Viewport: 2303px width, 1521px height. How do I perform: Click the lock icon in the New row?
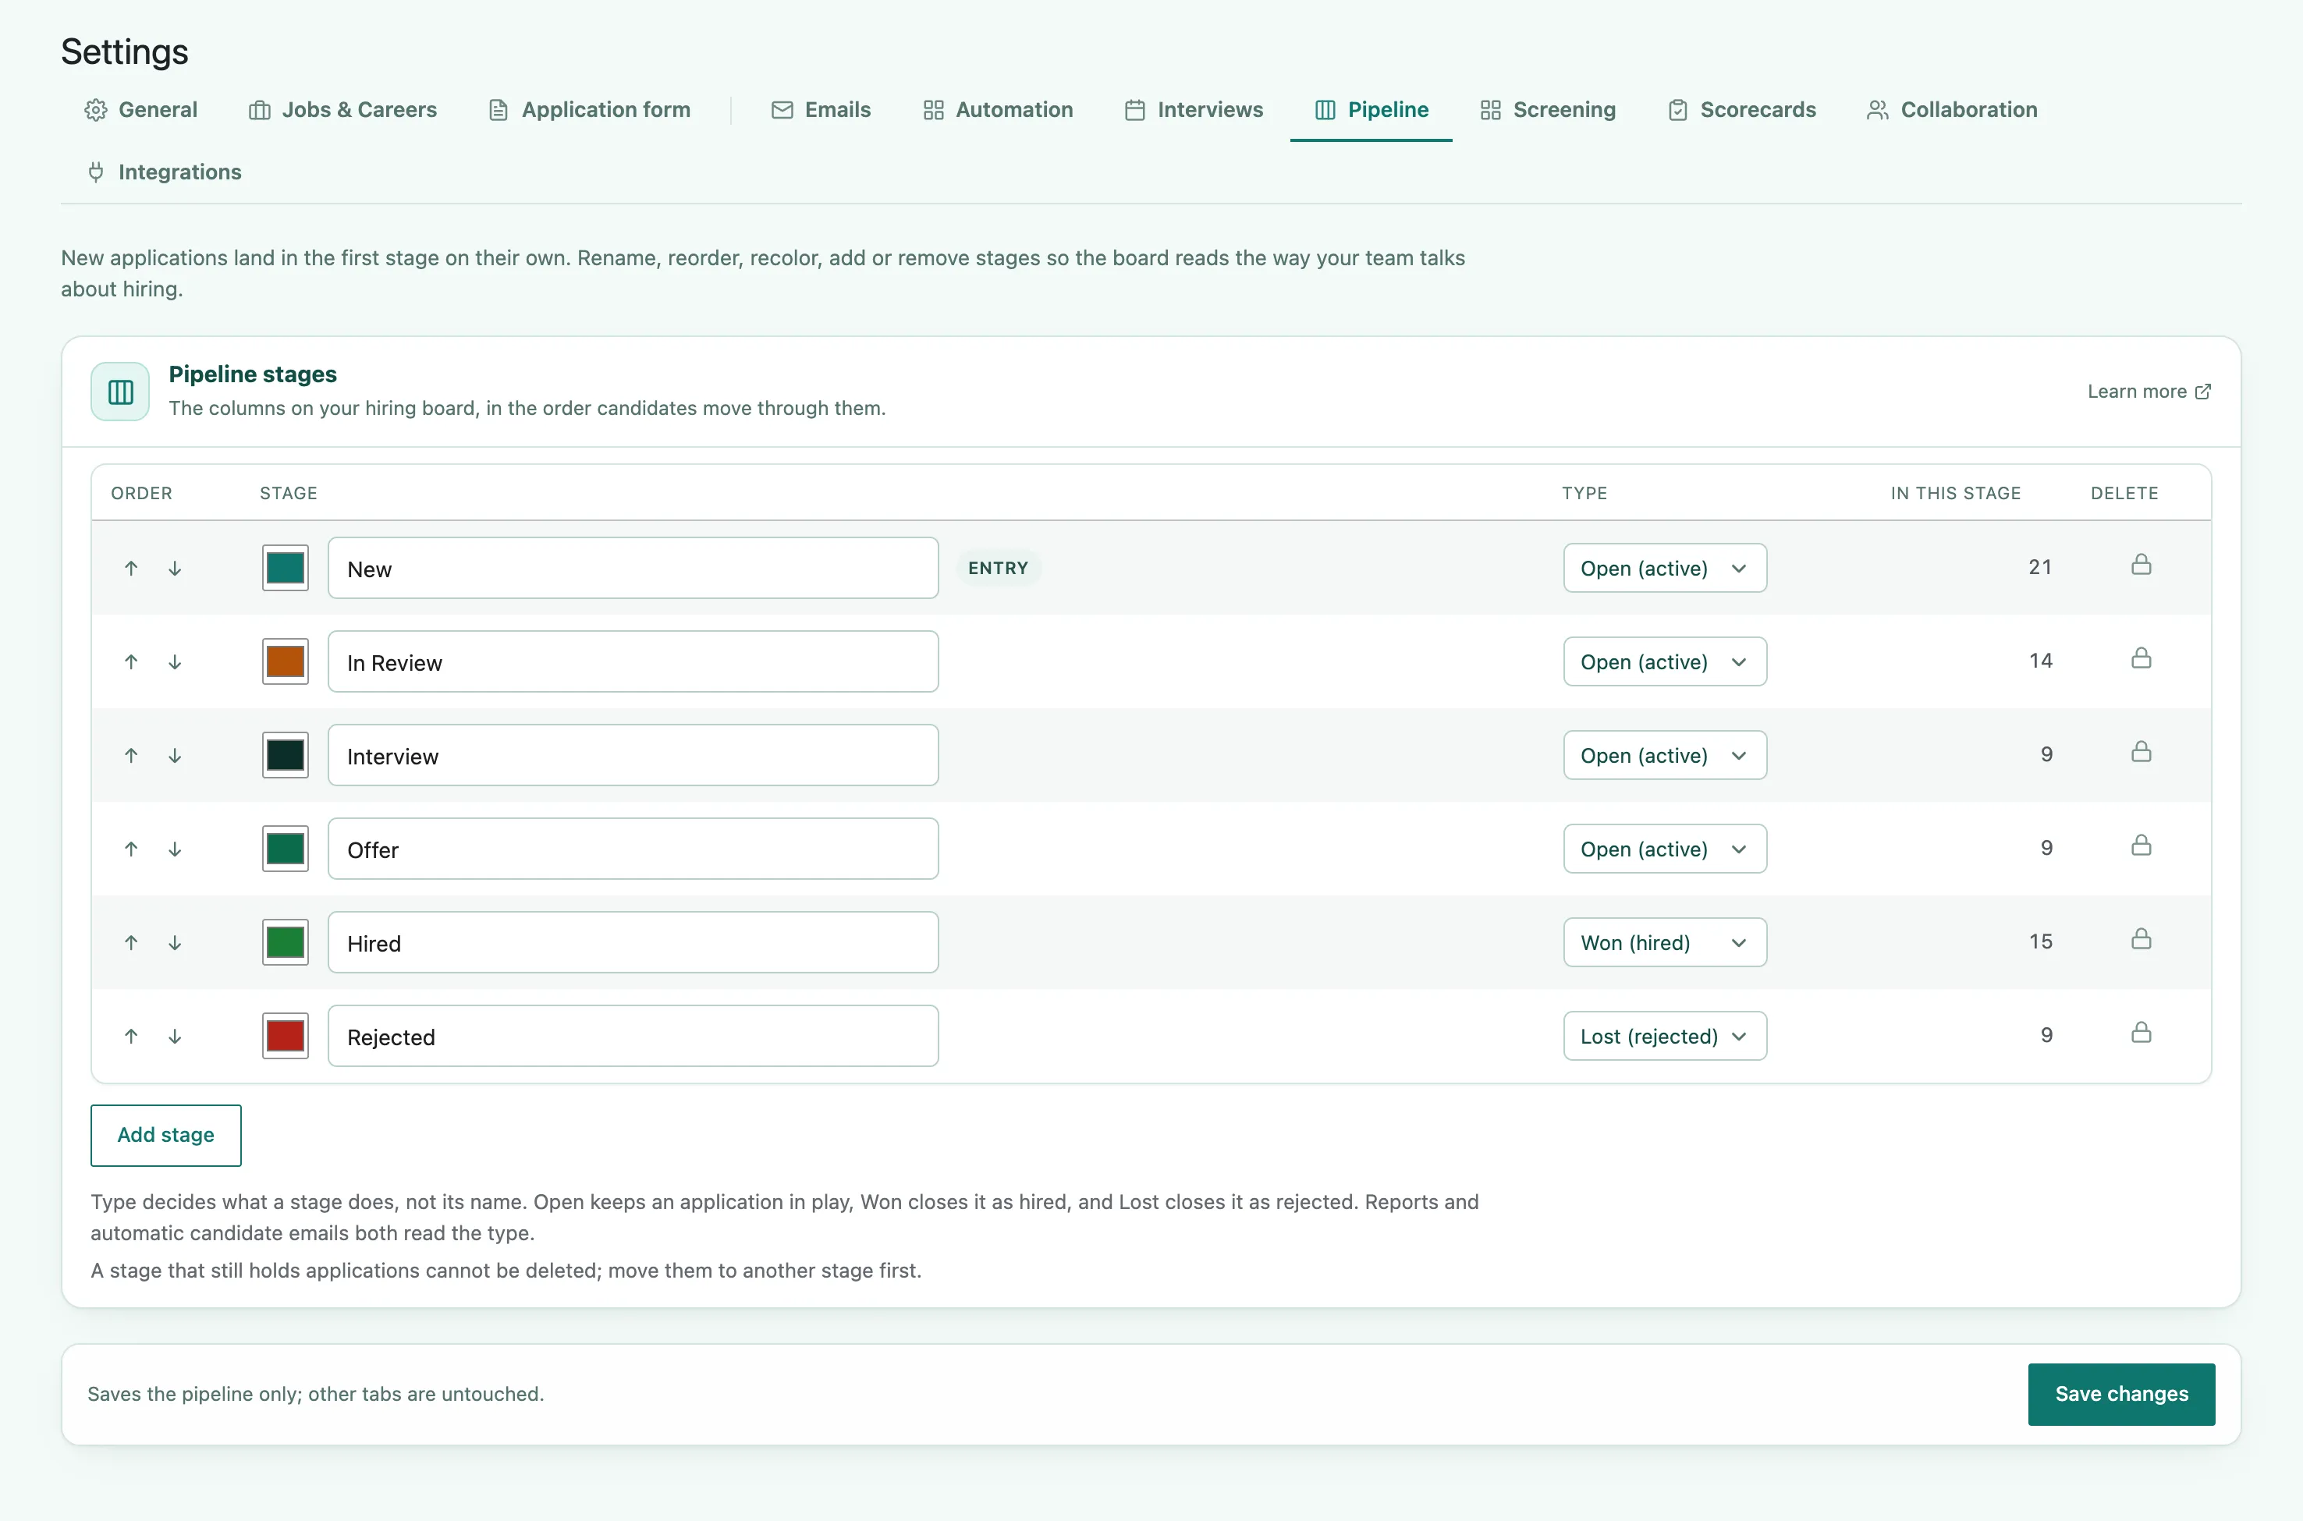point(2141,565)
